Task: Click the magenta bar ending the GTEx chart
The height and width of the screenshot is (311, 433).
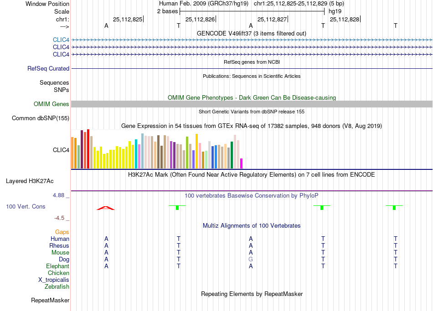Action: coord(242,163)
